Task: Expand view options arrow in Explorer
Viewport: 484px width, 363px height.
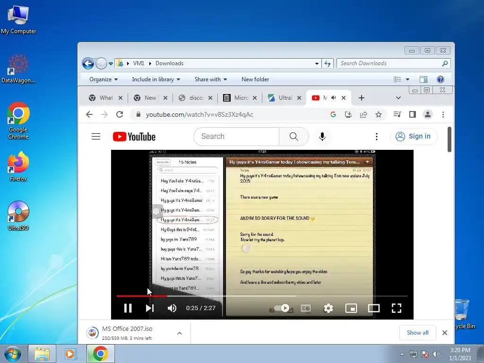Action: 407,79
